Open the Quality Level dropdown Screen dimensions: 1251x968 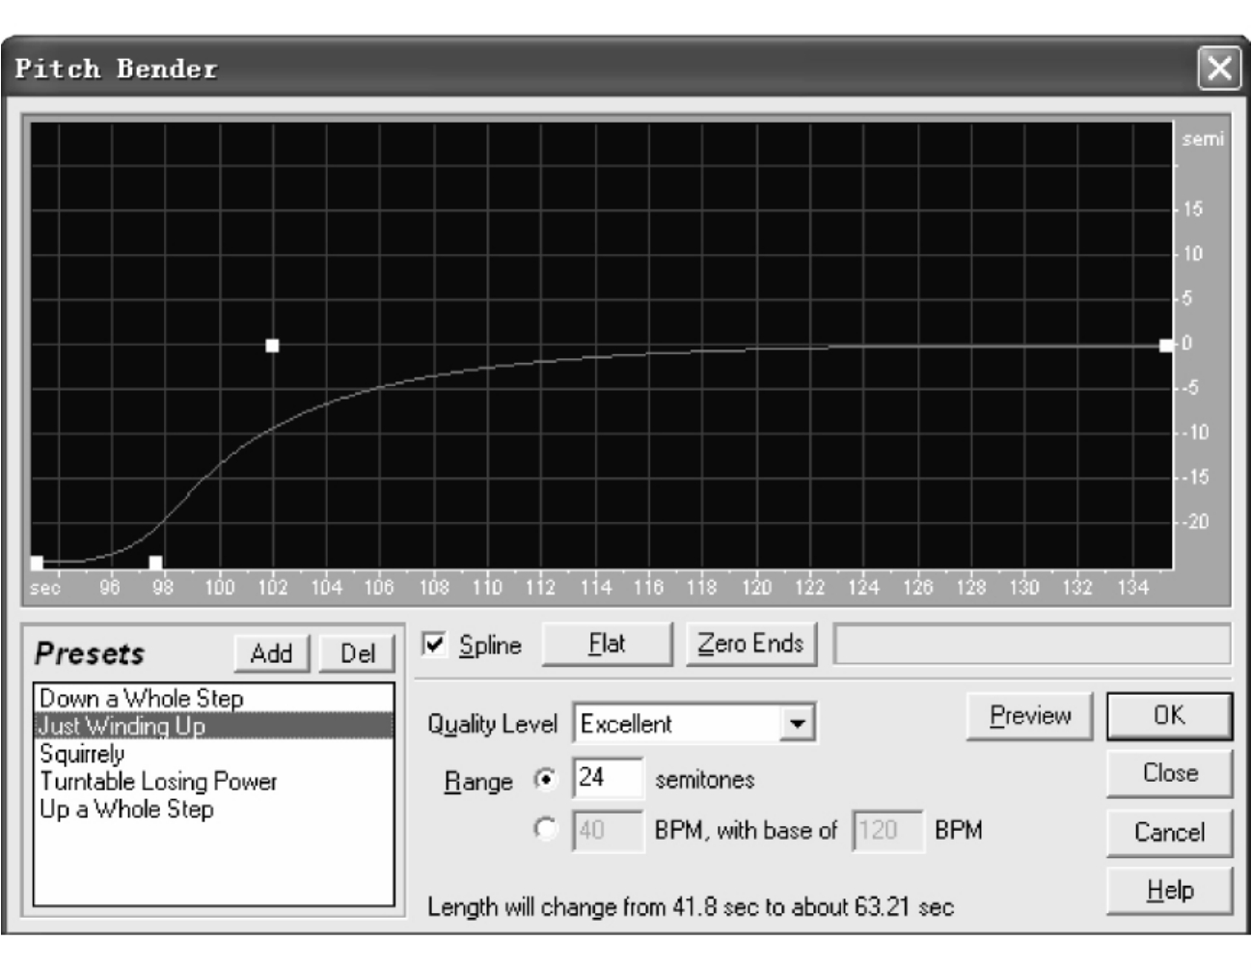(797, 723)
